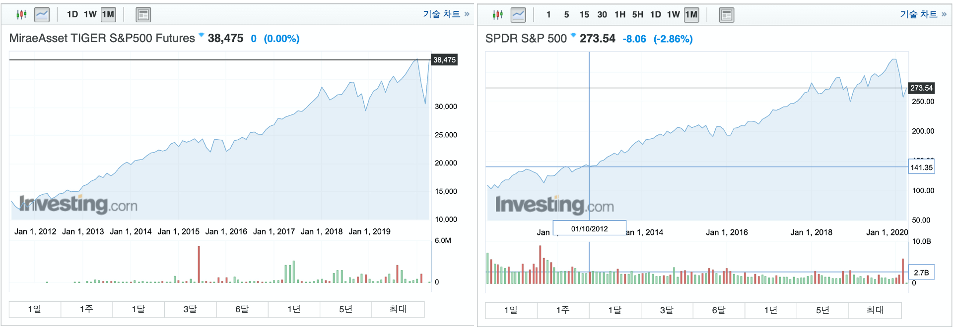
Task: Select 1주 range tab under TIGER chart
Action: click(x=87, y=309)
